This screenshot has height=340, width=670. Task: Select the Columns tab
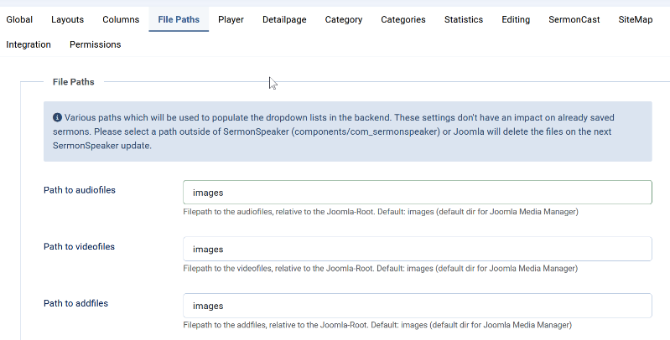(x=121, y=19)
